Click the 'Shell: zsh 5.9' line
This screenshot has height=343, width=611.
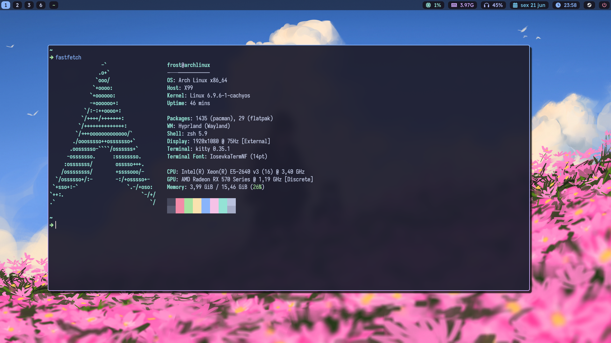click(187, 134)
